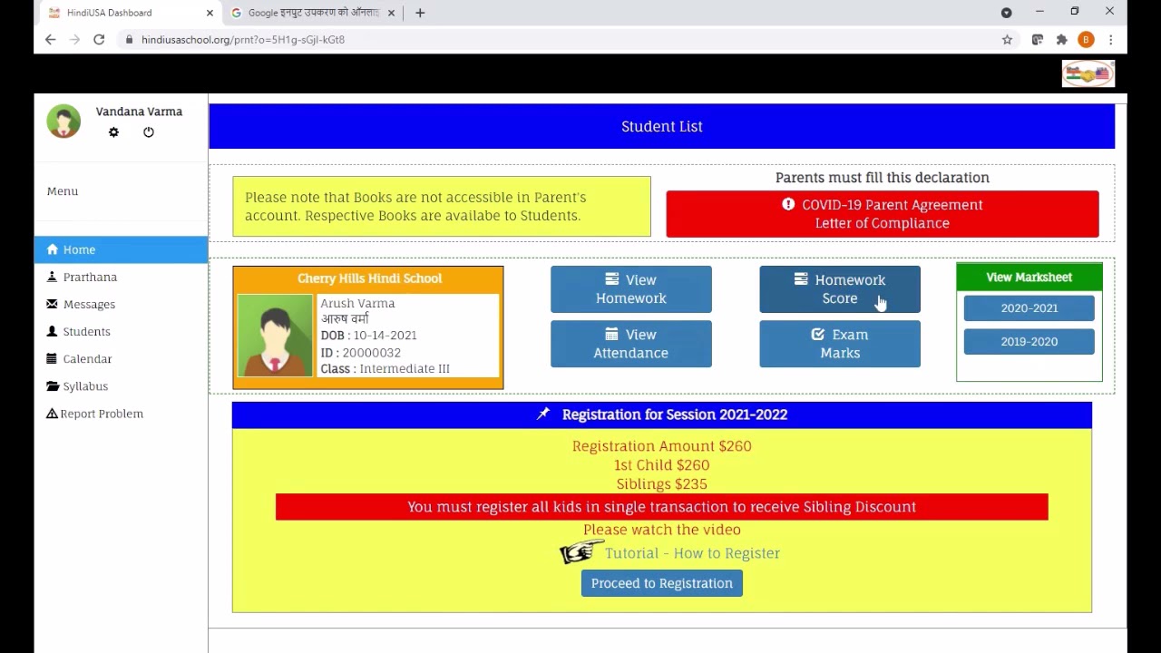Click Proceed to Registration button
The width and height of the screenshot is (1161, 653).
(x=662, y=583)
